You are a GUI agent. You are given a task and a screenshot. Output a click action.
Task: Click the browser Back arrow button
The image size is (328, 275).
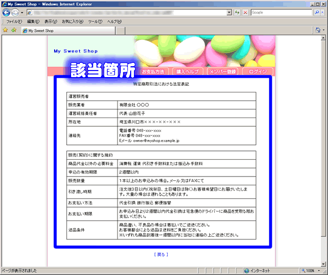[7, 12]
